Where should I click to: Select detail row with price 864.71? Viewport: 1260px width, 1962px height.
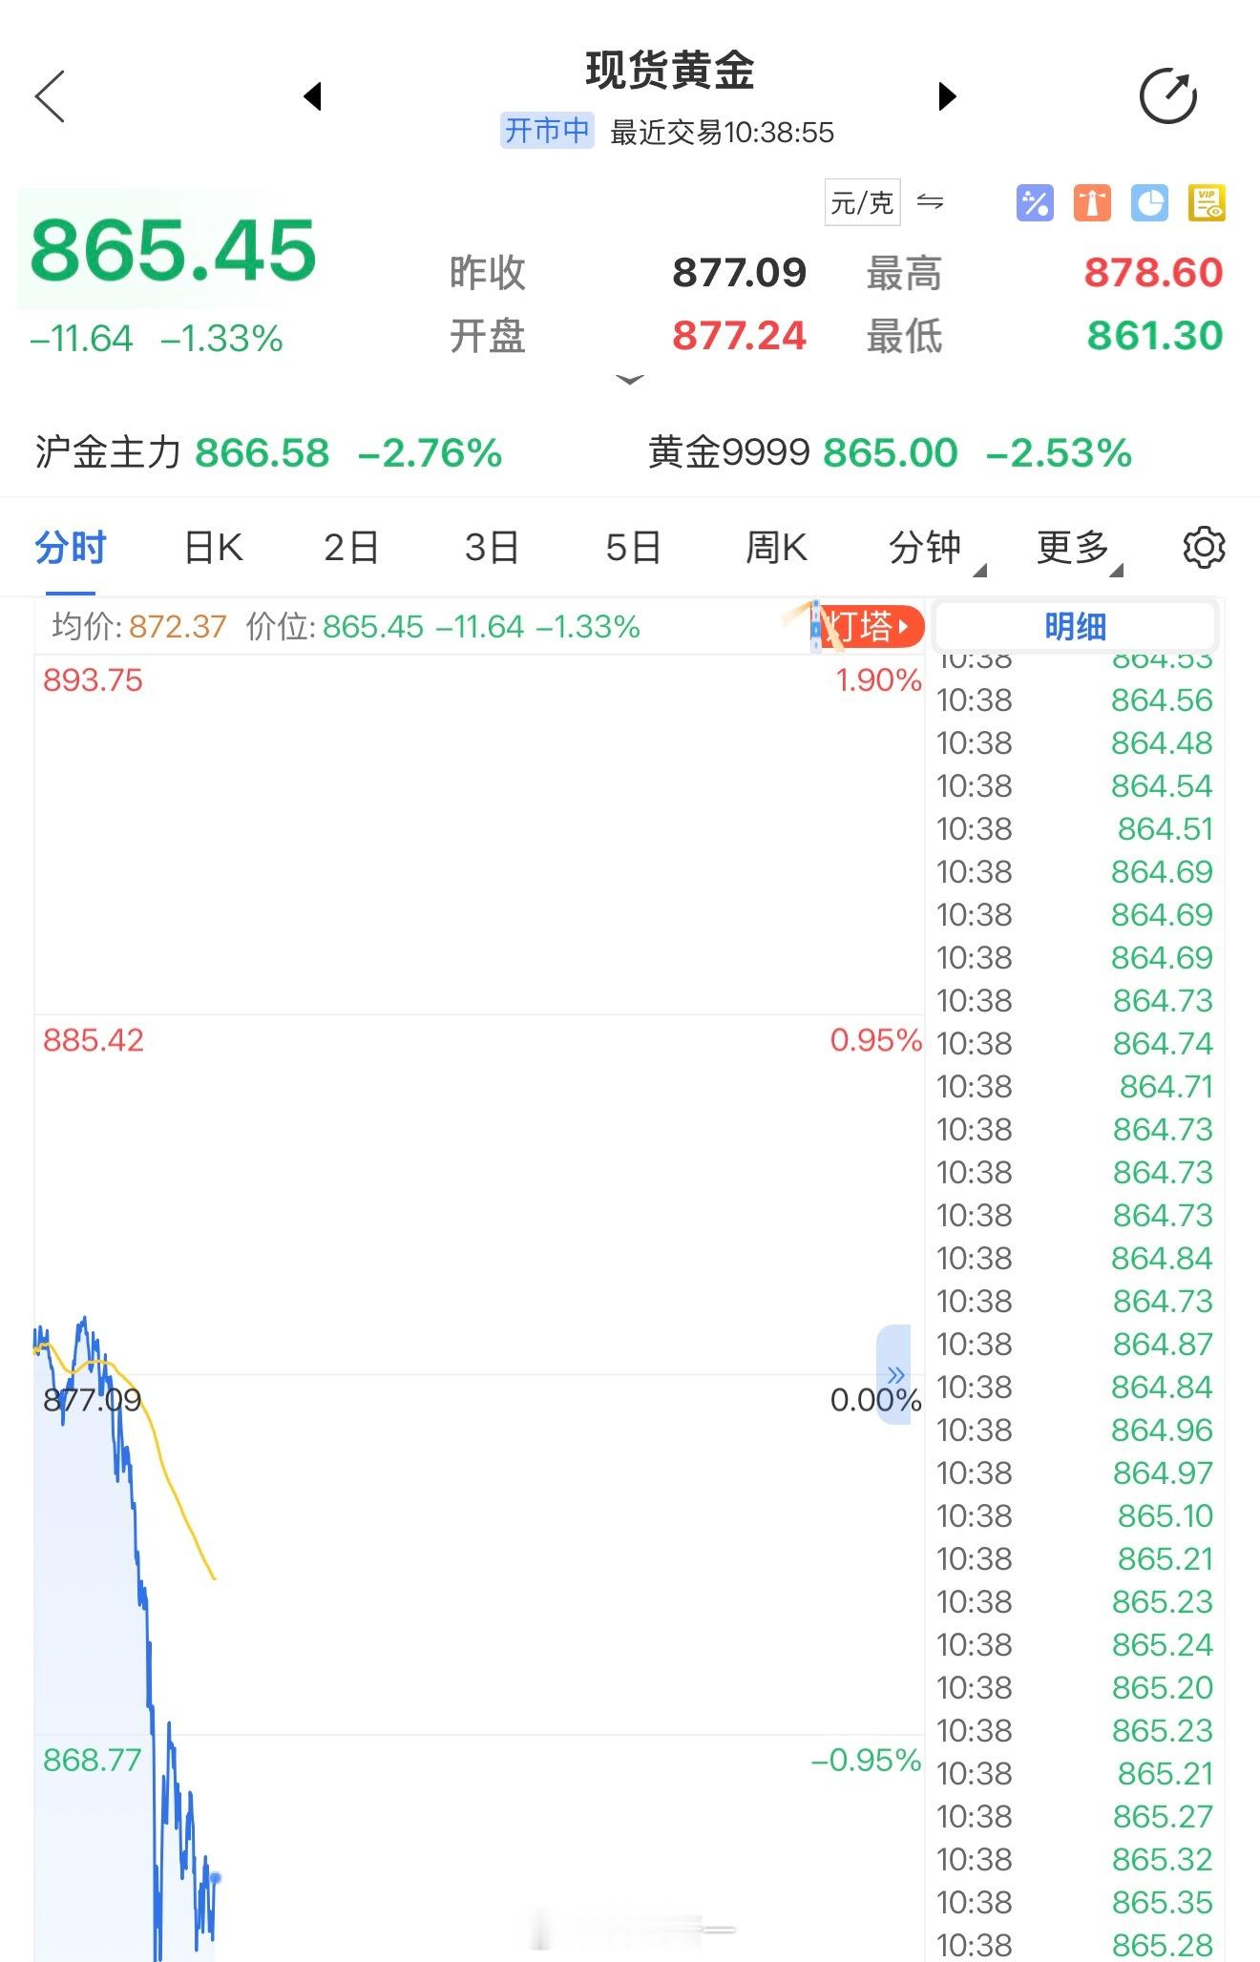click(x=1075, y=1087)
